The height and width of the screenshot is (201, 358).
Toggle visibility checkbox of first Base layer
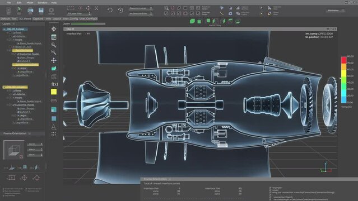[x=10, y=33]
